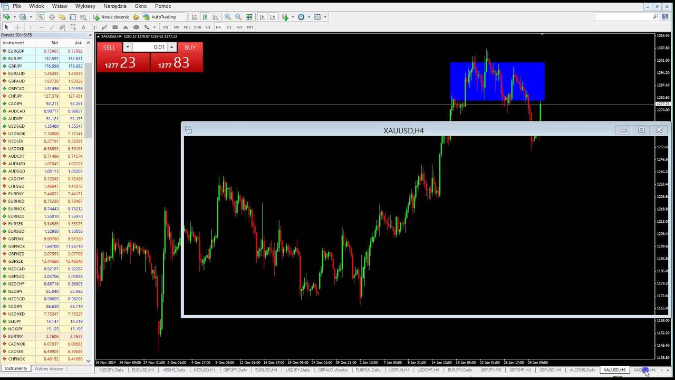This screenshot has height=380, width=675.
Task: Select the vertical line drawing tool
Action: click(x=31, y=27)
